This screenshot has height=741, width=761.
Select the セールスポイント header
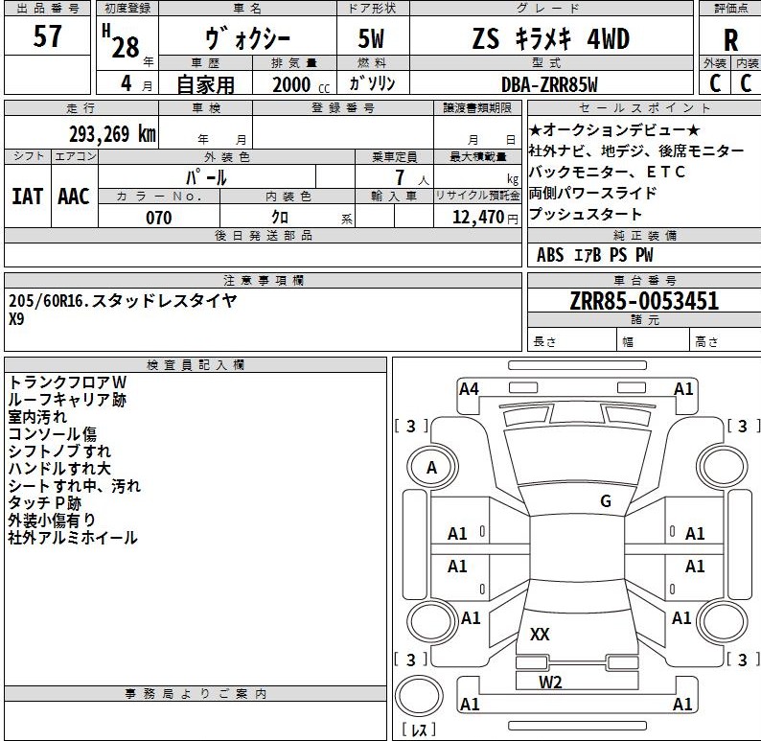(x=644, y=107)
